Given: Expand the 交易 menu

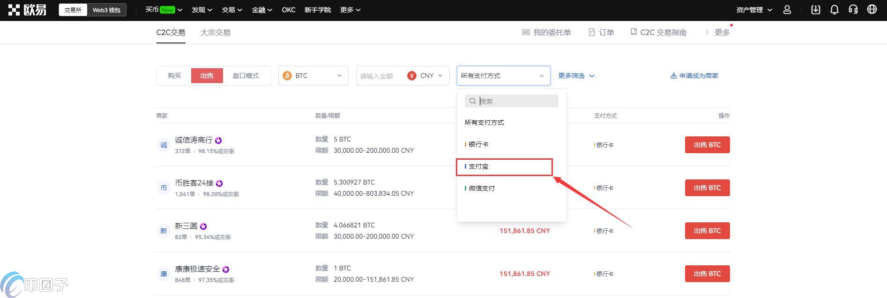Looking at the screenshot, I should tap(232, 10).
